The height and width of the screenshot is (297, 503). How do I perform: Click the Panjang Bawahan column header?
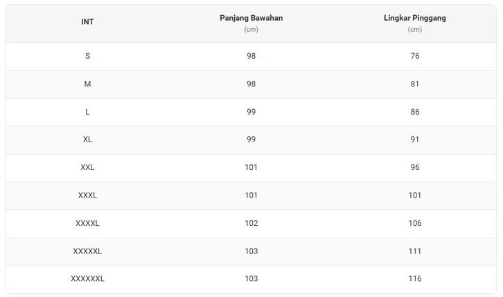pos(251,19)
